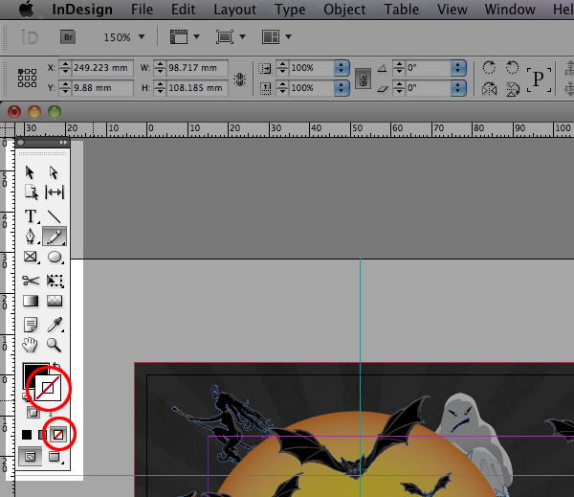Viewport: 574px width, 497px height.
Task: Select the Pen tool
Action: (30, 237)
